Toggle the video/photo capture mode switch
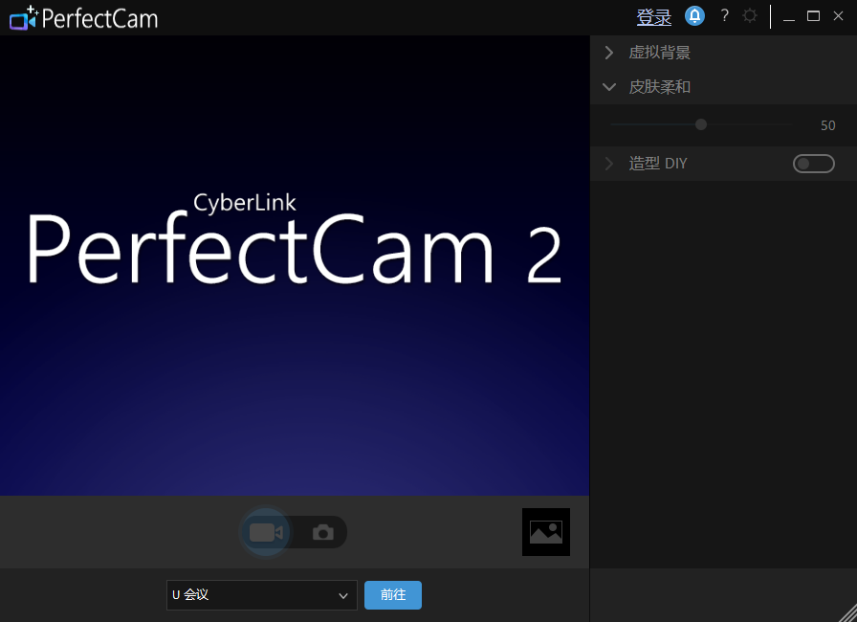Screen dimensions: 857x622 pyautogui.click(x=294, y=532)
